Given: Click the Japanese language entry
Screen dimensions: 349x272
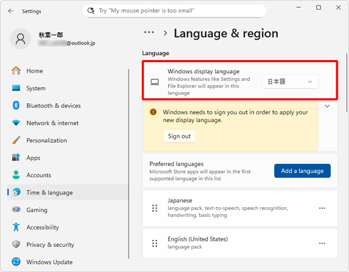Looking at the screenshot, I should coord(240,208).
